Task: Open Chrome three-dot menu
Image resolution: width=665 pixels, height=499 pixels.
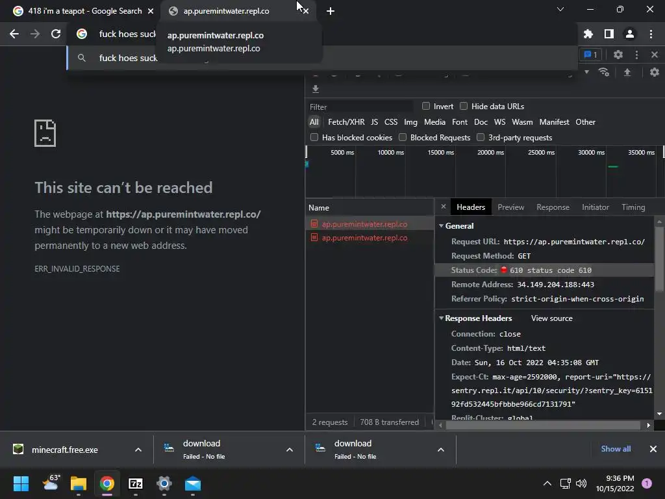Action: click(x=651, y=34)
